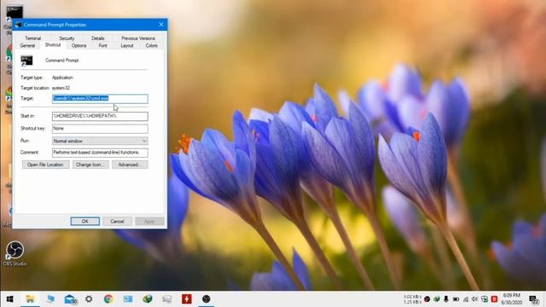Click in the Target field
The image size is (546, 307).
pos(100,99)
